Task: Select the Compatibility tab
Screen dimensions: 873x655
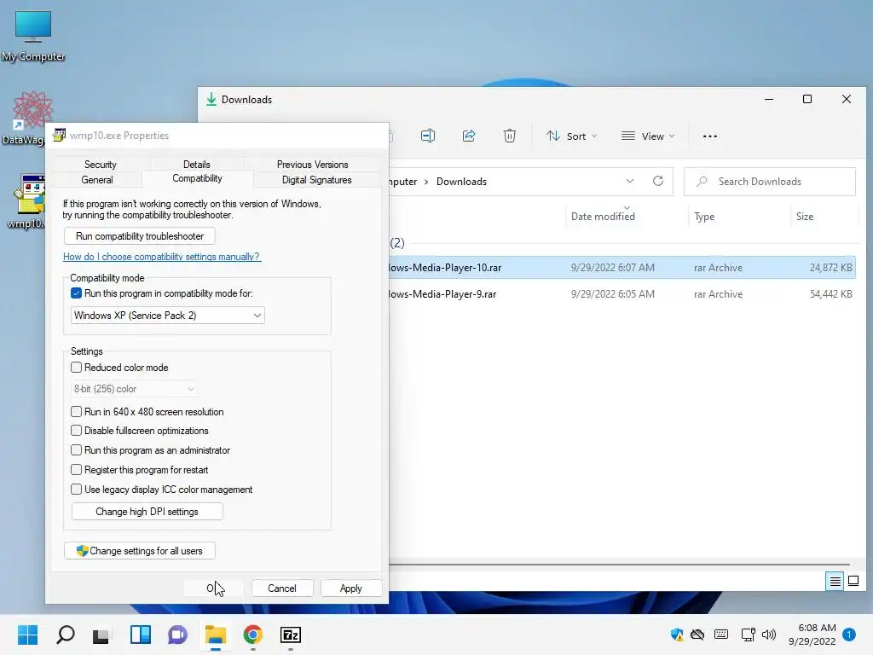Action: (197, 178)
